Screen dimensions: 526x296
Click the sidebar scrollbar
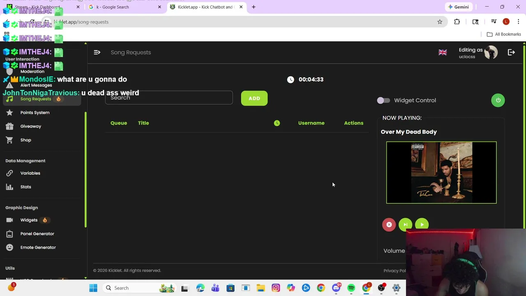point(85,169)
